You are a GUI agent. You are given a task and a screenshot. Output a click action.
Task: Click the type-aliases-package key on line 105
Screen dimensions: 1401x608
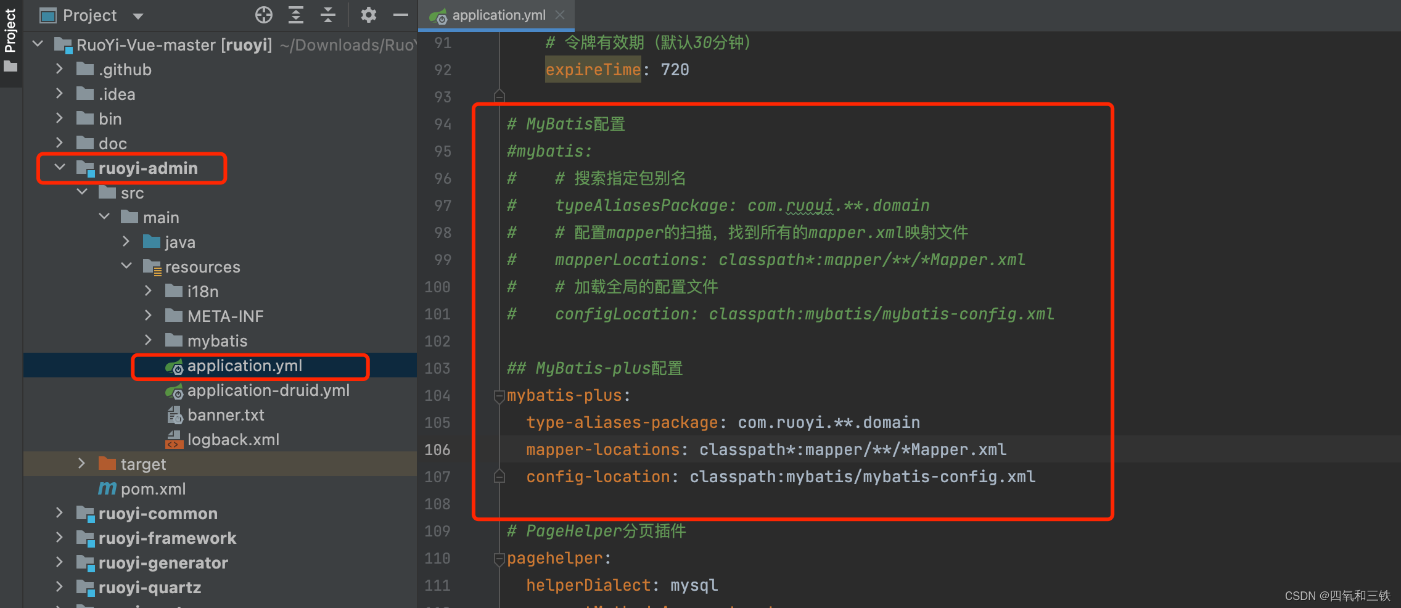[622, 422]
